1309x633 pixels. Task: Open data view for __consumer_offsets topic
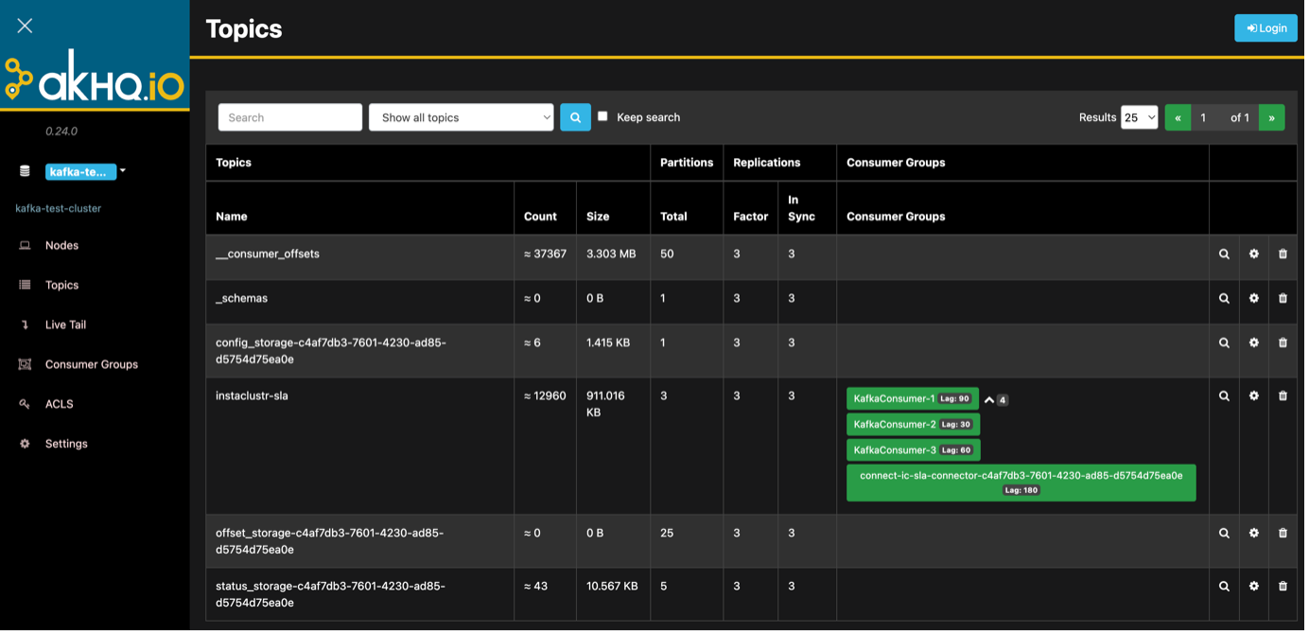pos(1224,255)
